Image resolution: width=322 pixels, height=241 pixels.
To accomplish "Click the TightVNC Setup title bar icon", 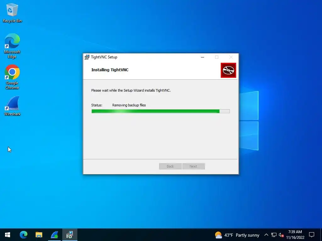I will pos(87,57).
